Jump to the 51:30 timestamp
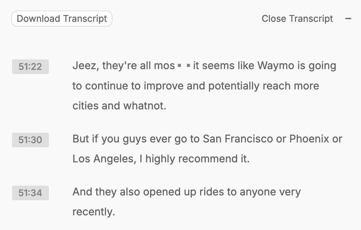 pos(30,140)
